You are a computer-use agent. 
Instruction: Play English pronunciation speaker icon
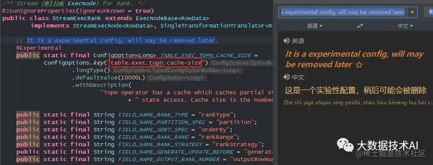point(286,41)
